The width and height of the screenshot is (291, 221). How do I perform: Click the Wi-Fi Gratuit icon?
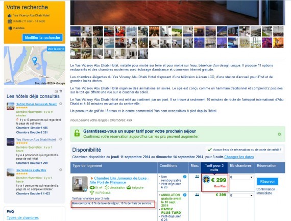tap(92, 192)
